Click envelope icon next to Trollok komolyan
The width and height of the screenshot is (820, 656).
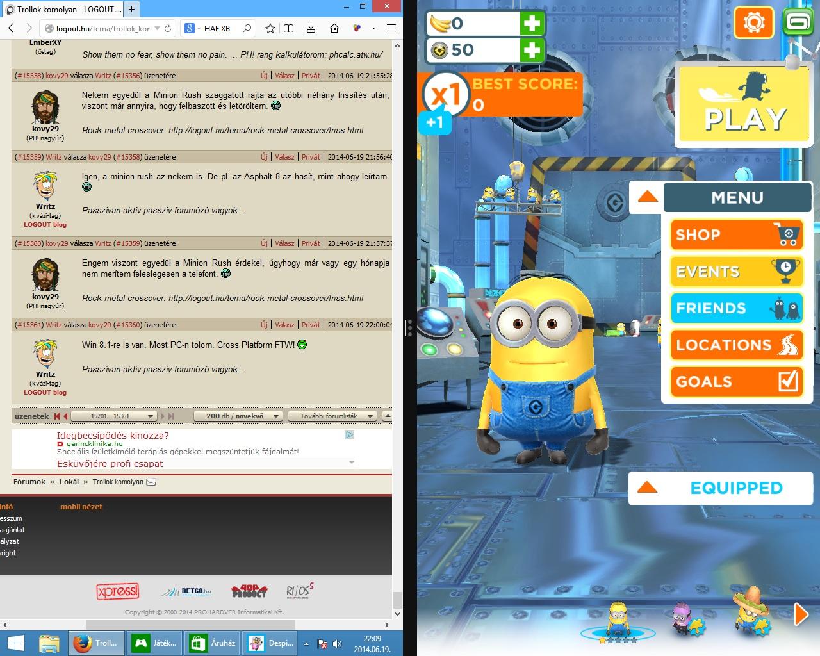[x=151, y=482]
